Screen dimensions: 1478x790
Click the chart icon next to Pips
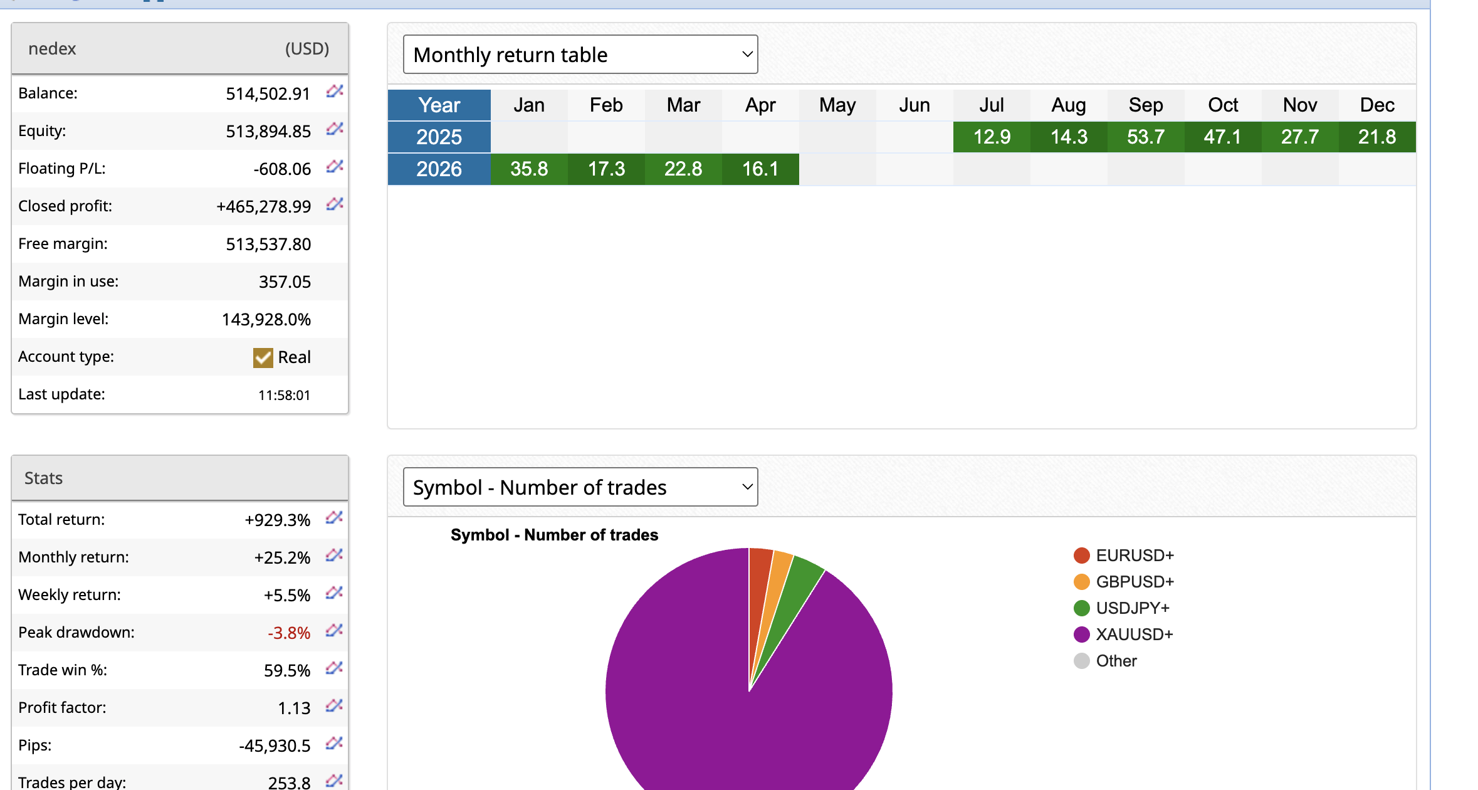(334, 744)
